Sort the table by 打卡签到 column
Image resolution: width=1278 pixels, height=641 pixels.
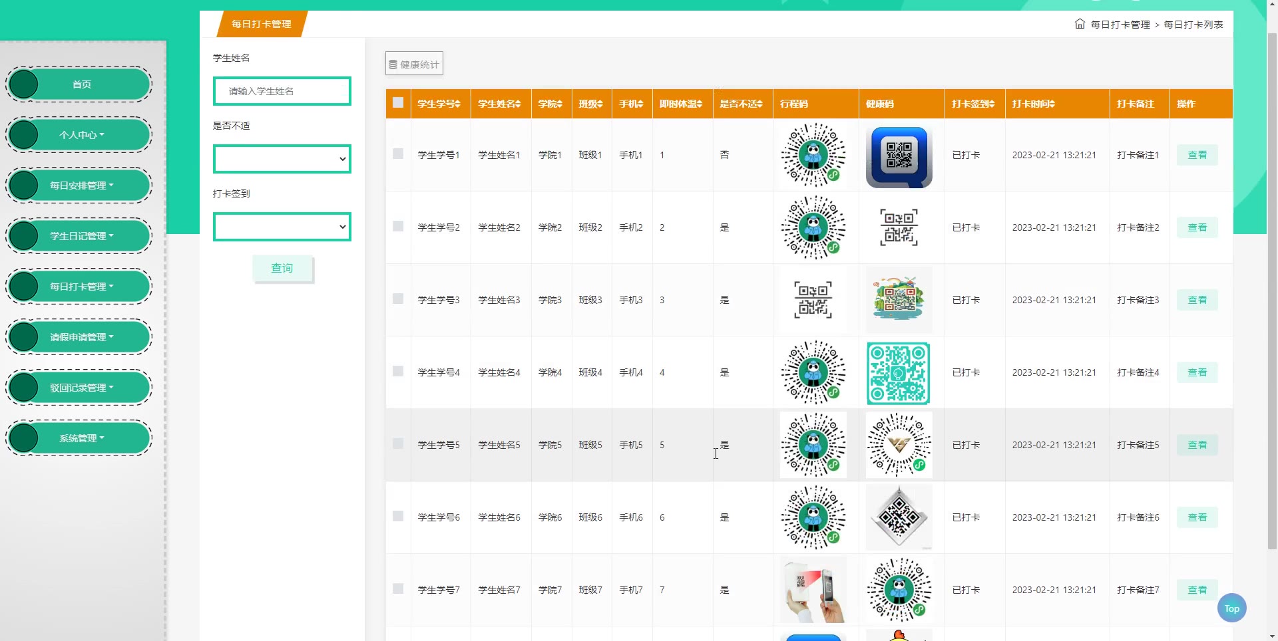[x=974, y=104]
